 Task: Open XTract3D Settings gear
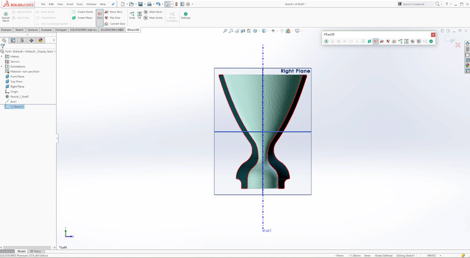[185, 15]
